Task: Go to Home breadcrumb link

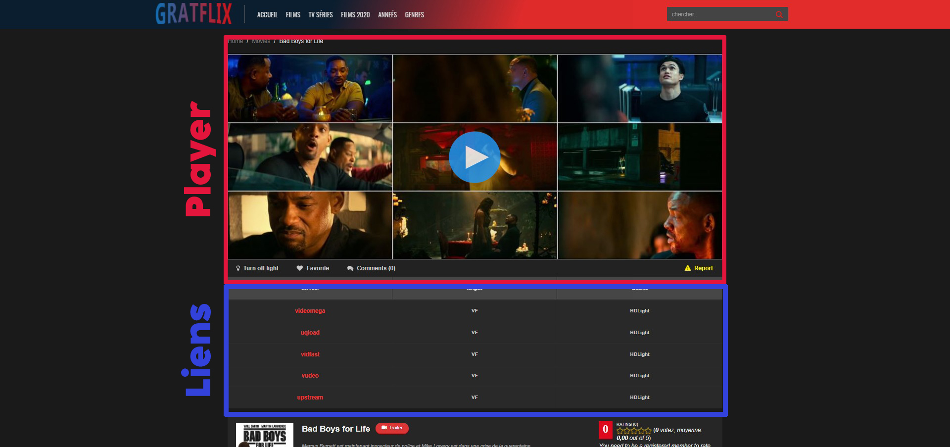Action: click(x=236, y=41)
